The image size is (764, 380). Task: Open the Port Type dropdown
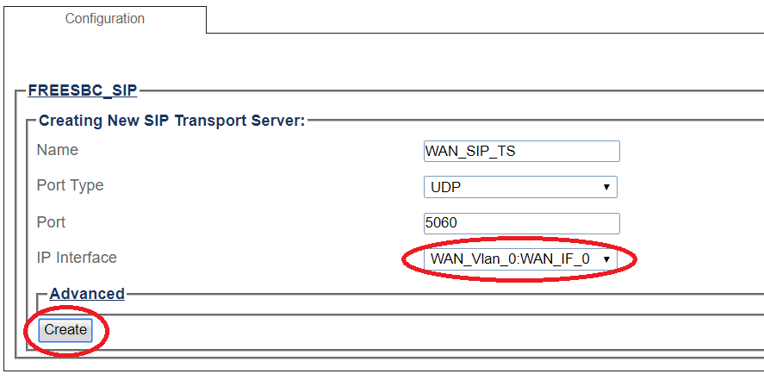[520, 187]
